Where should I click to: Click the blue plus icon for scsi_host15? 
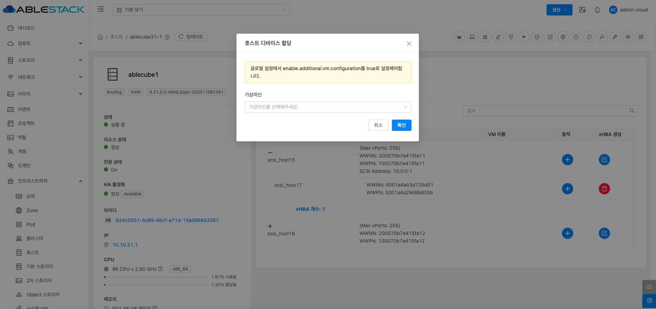(x=567, y=160)
